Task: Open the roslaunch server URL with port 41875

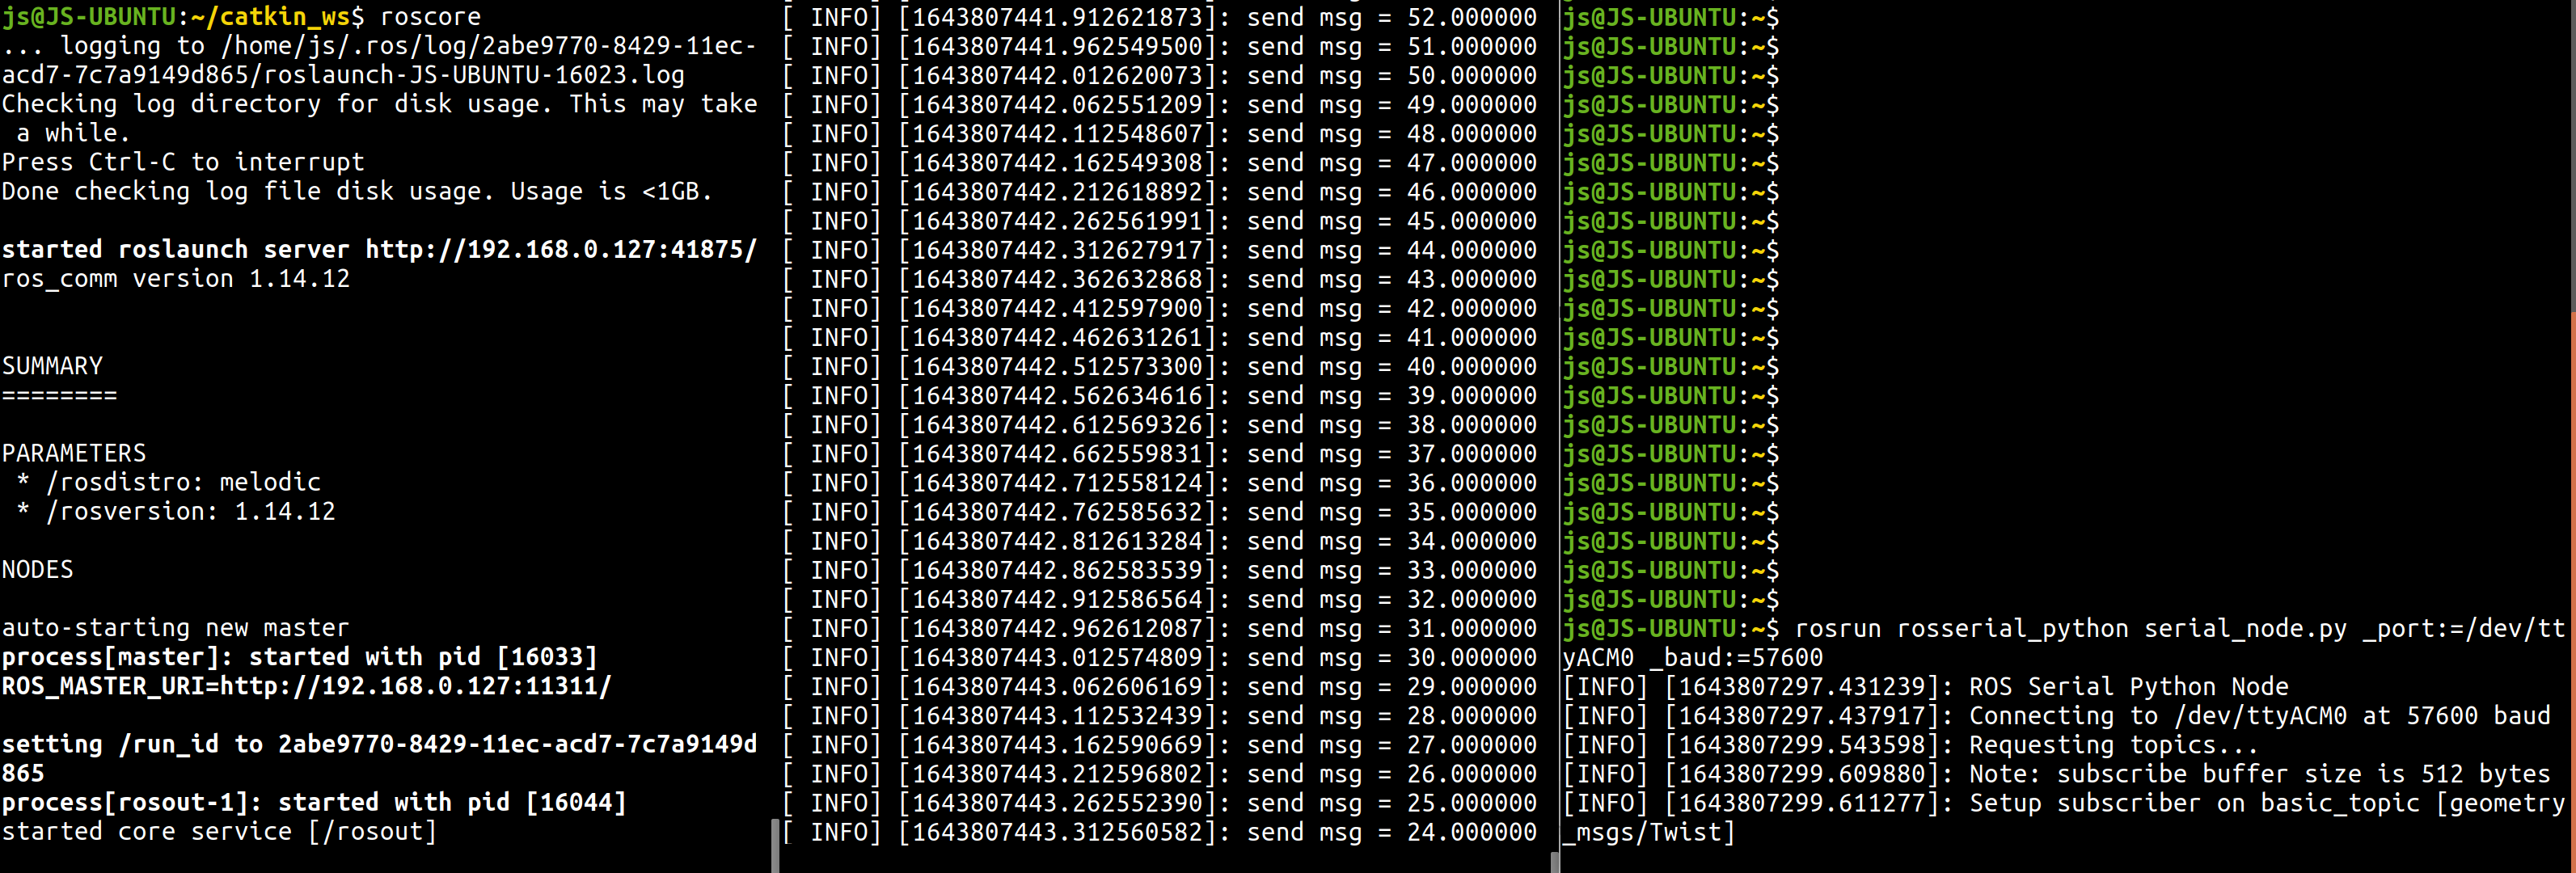Action: [x=560, y=249]
